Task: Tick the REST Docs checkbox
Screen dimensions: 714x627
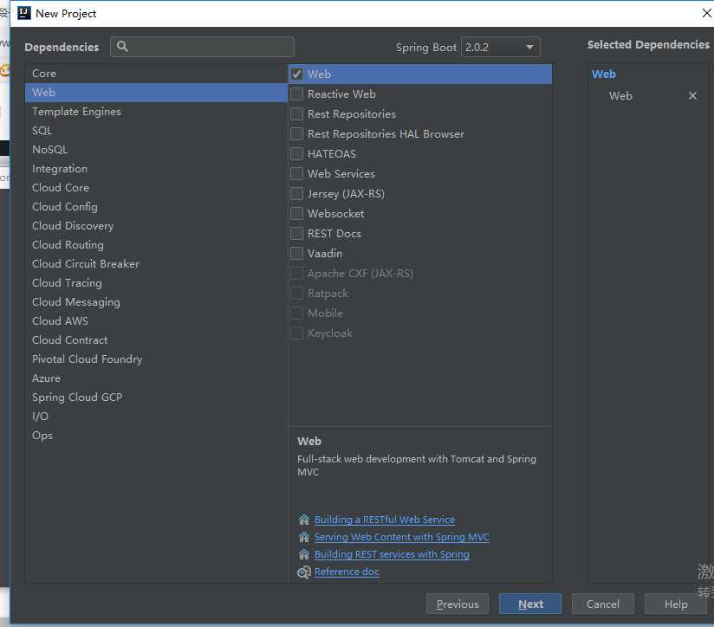Action: [x=296, y=234]
